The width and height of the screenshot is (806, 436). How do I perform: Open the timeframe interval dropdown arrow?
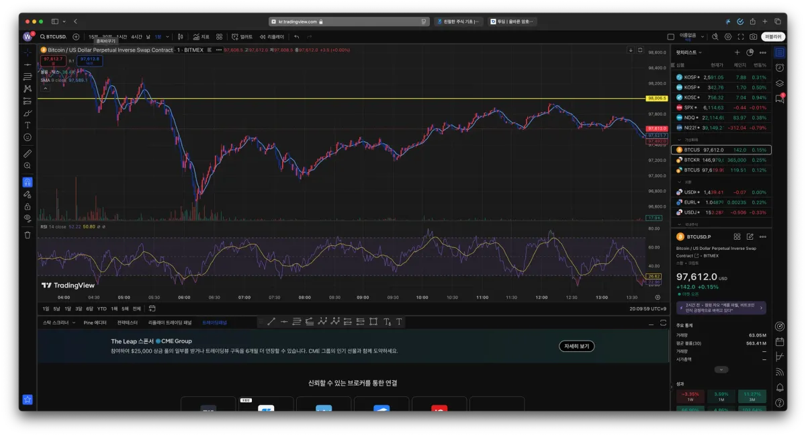point(167,37)
